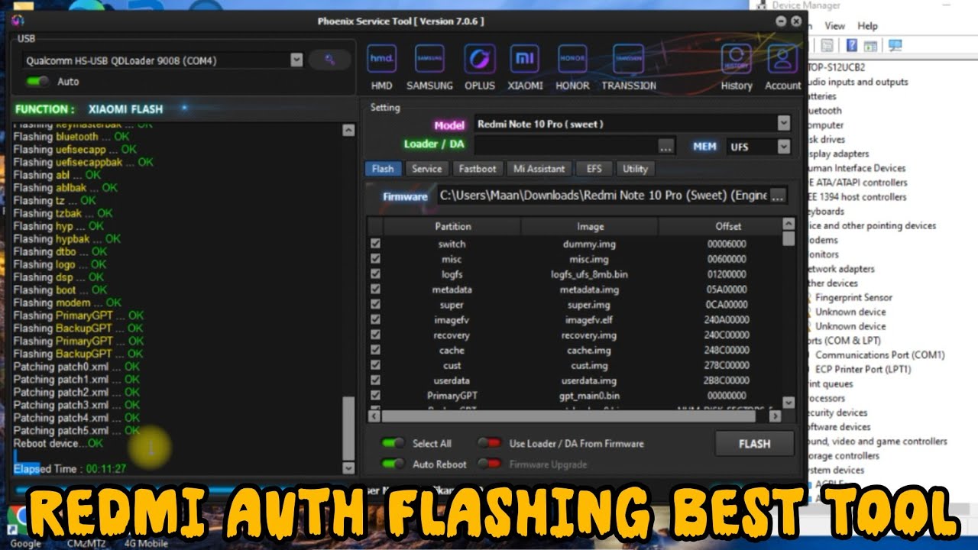Screen dimensions: 978x550
Task: Click the Fingerprint Sensor device icon
Action: [810, 297]
